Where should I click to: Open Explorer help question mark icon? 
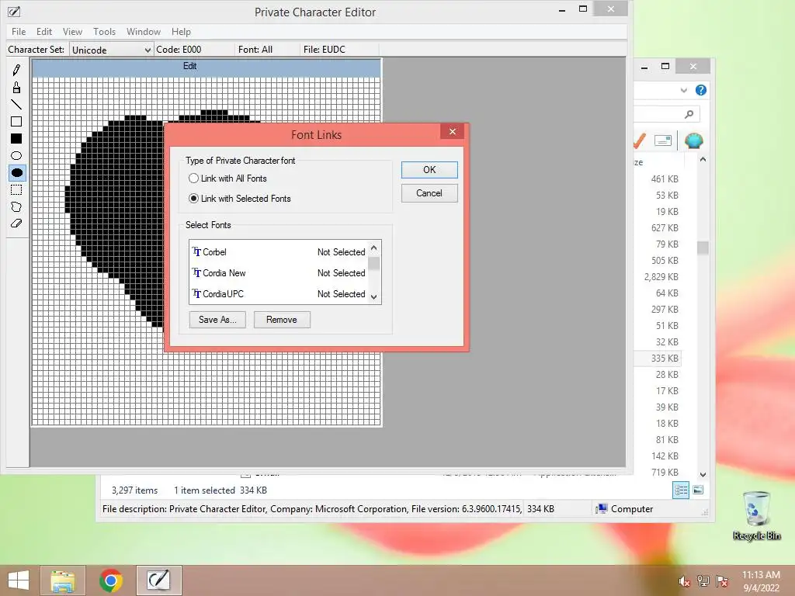tap(701, 90)
